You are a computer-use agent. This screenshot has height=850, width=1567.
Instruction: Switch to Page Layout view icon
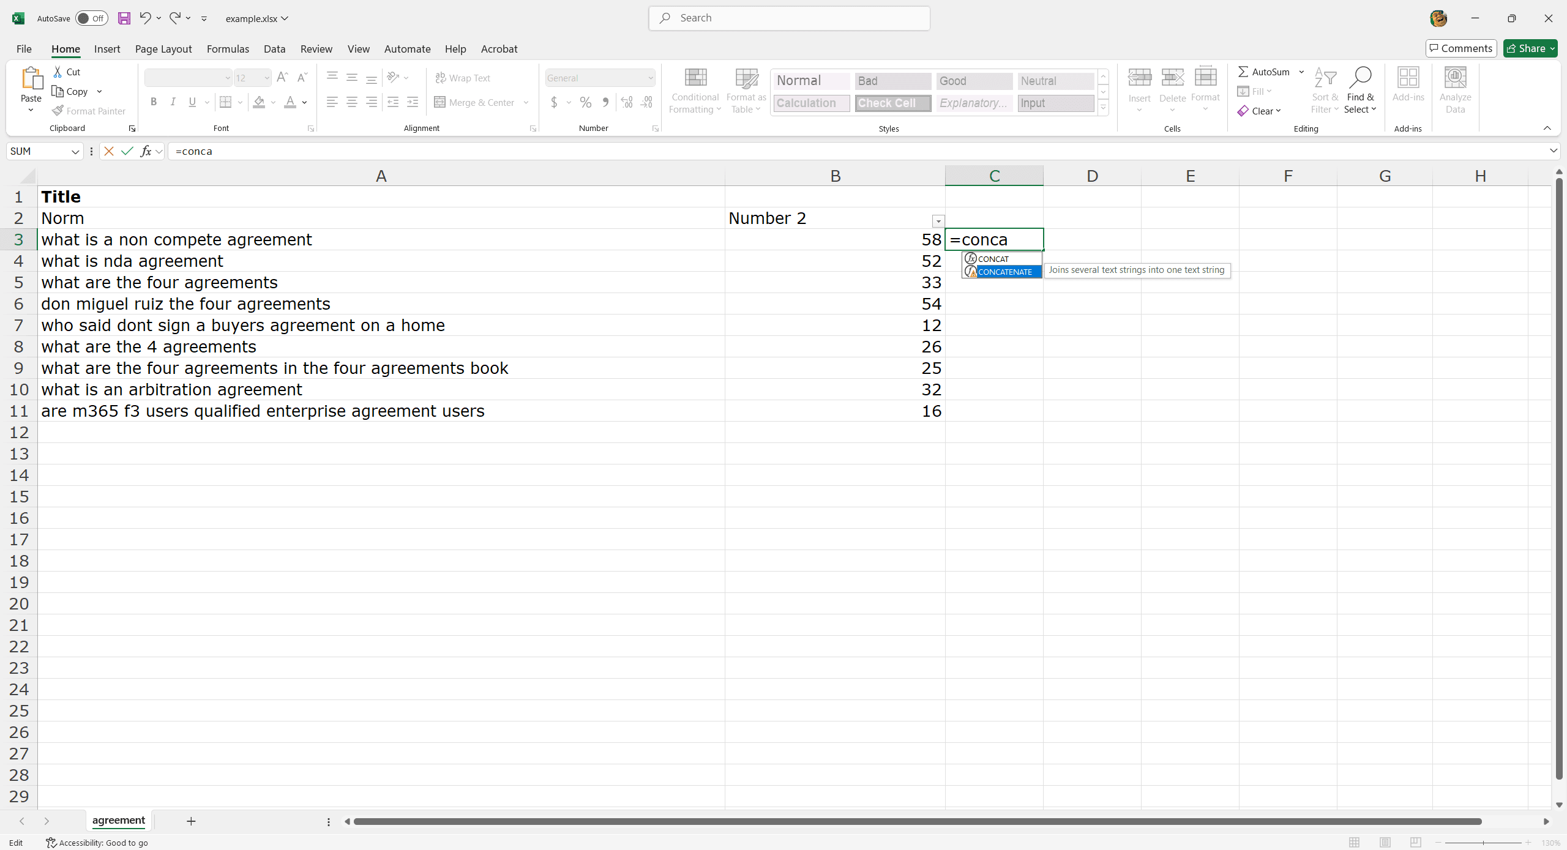click(1385, 843)
